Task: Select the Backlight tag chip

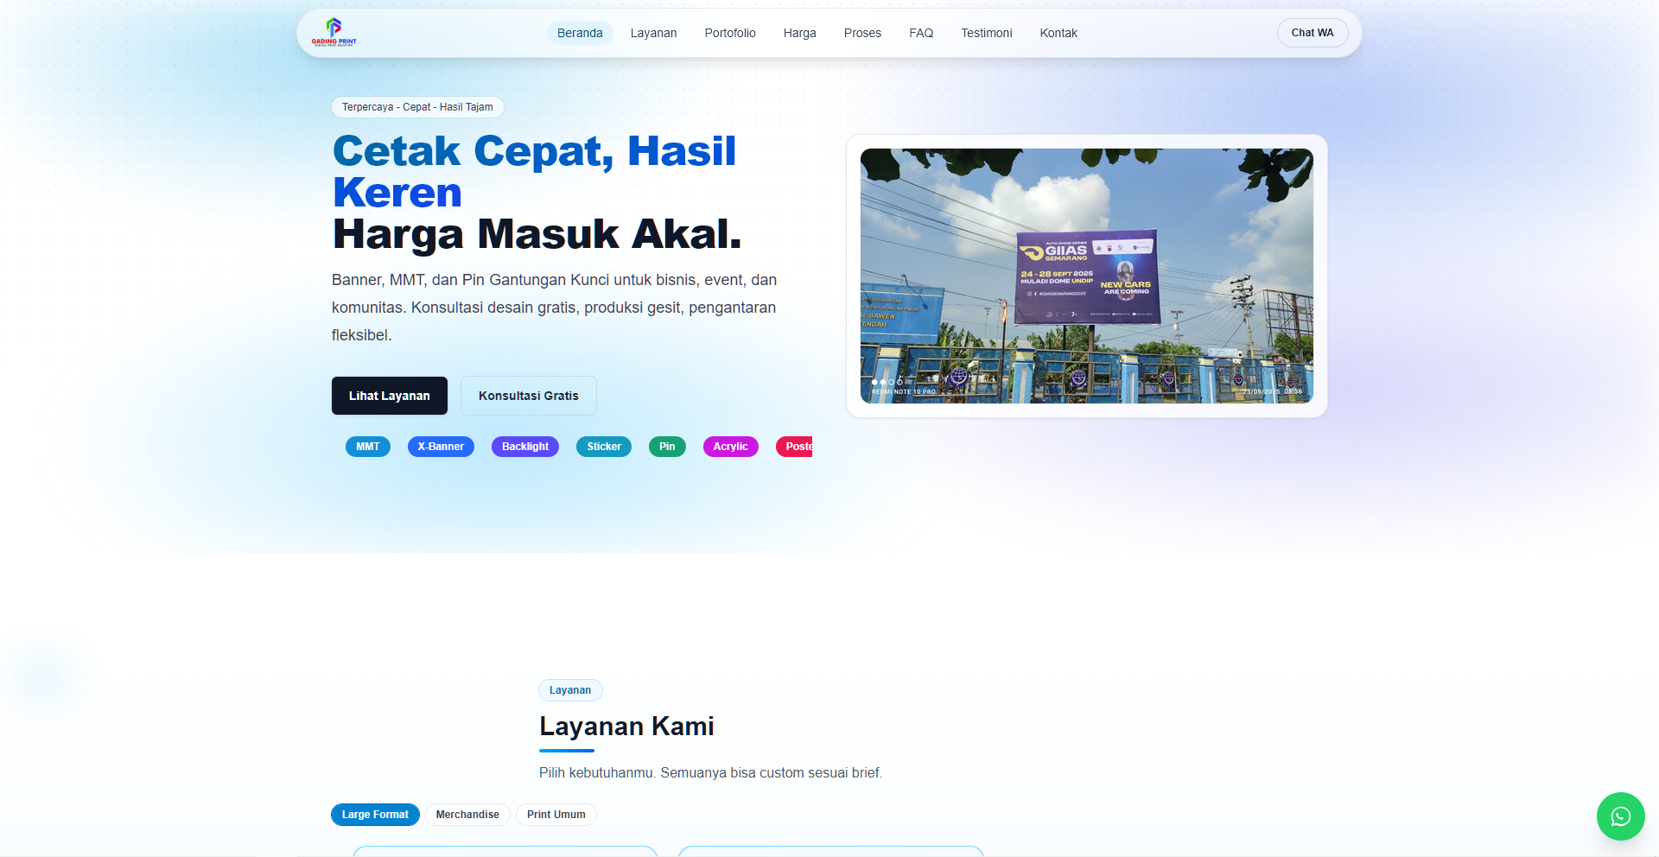Action: click(525, 447)
